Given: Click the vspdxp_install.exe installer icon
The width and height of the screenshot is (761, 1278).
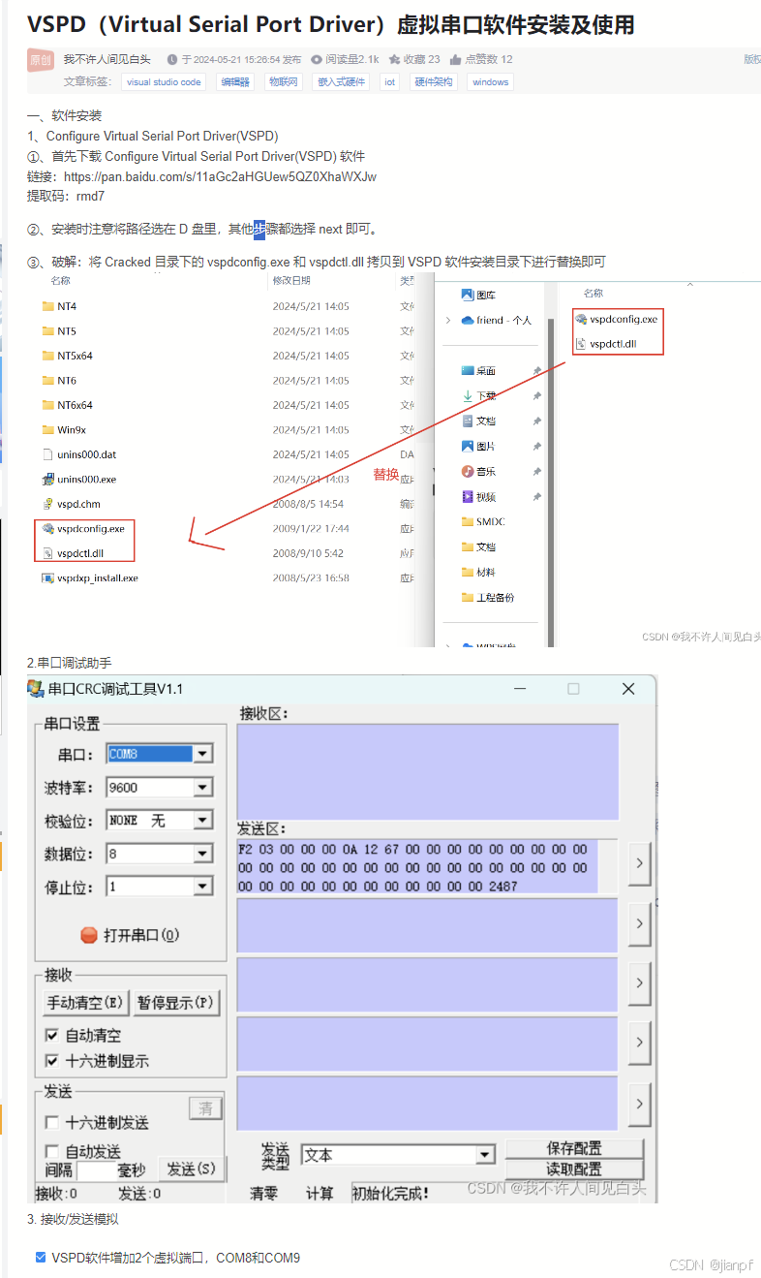Looking at the screenshot, I should pos(48,577).
